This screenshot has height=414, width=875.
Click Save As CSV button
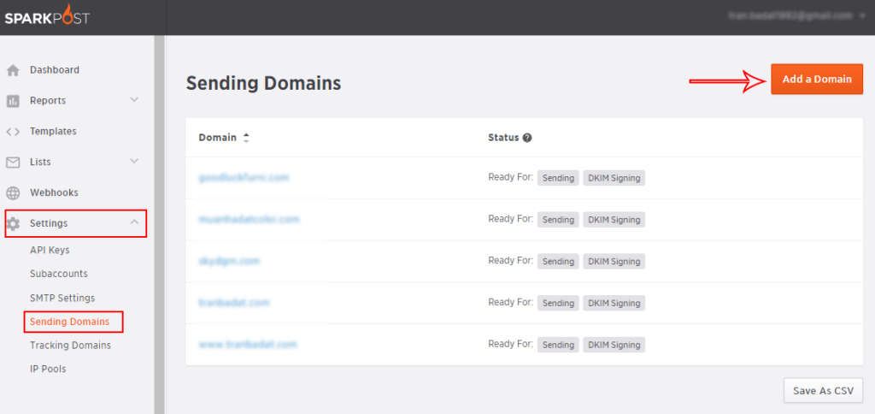point(822,391)
